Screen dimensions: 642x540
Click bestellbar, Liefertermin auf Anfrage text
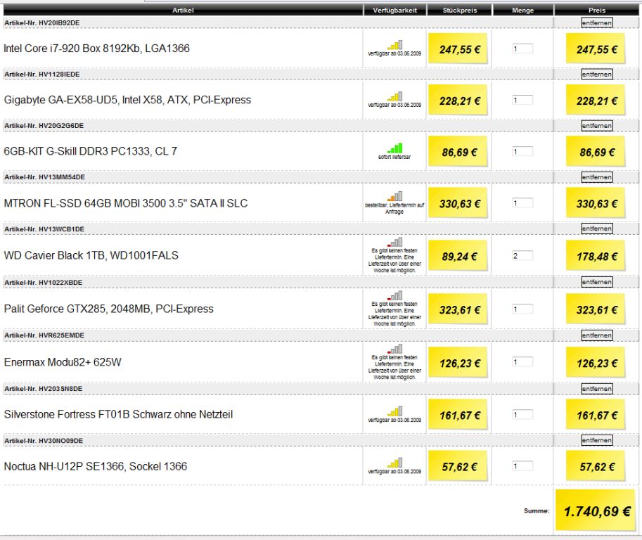394,208
